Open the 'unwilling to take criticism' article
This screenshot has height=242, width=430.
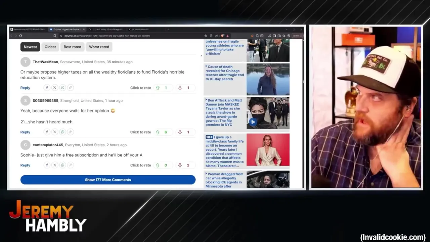pyautogui.click(x=225, y=48)
